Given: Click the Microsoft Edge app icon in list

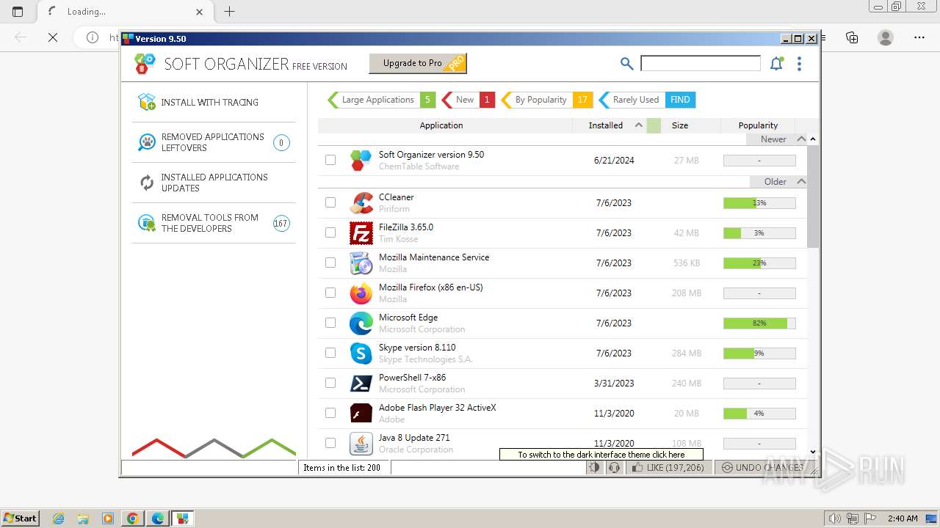Looking at the screenshot, I should pos(361,323).
